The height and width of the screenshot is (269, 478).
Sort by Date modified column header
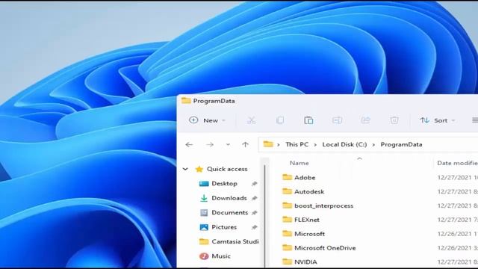[457, 163]
